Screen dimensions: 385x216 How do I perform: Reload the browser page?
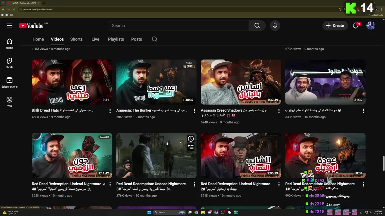[x=14, y=9]
